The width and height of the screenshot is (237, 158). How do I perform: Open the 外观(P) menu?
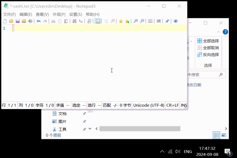pyautogui.click(x=59, y=14)
